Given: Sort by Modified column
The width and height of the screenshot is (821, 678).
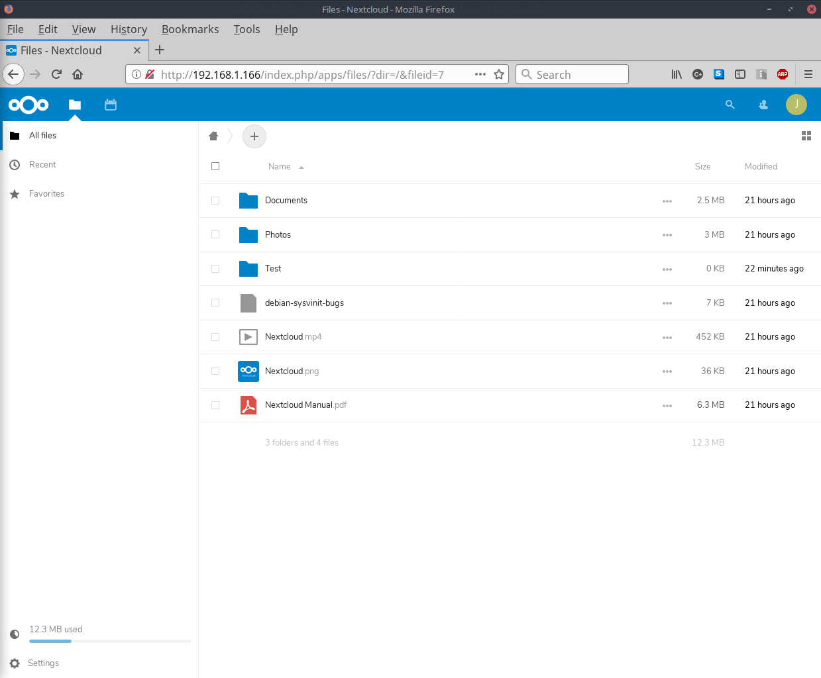Looking at the screenshot, I should click(761, 166).
